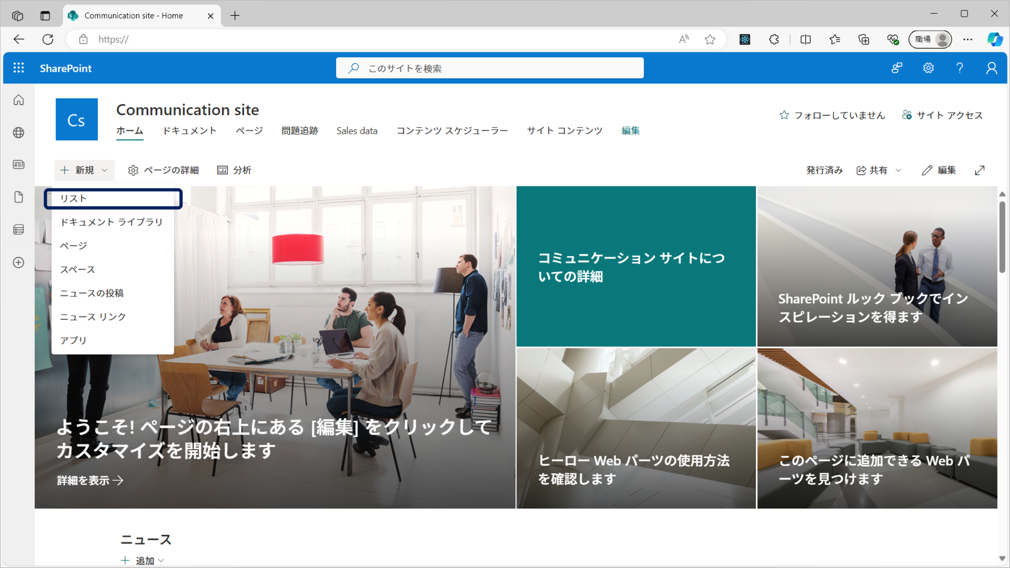
Task: Open the tab actions menu icon
Action: click(x=45, y=16)
